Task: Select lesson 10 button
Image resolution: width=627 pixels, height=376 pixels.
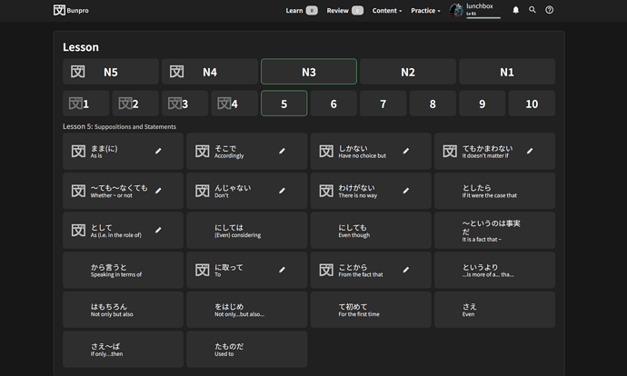Action: click(x=532, y=104)
